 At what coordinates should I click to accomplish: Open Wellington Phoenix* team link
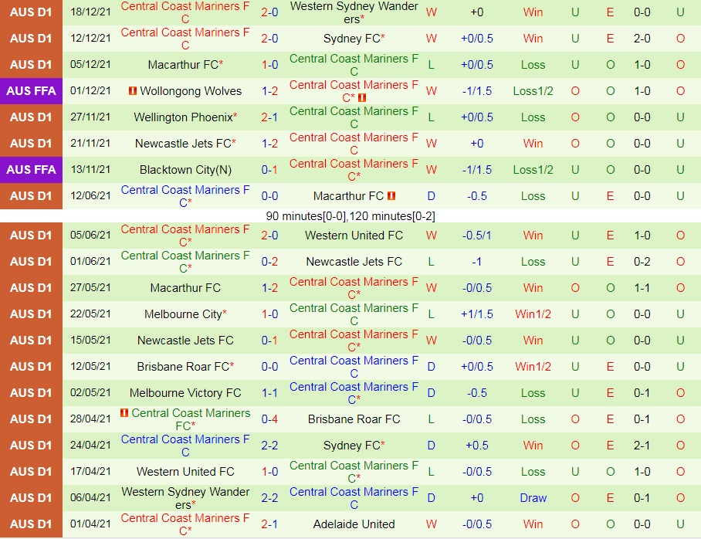click(x=185, y=117)
